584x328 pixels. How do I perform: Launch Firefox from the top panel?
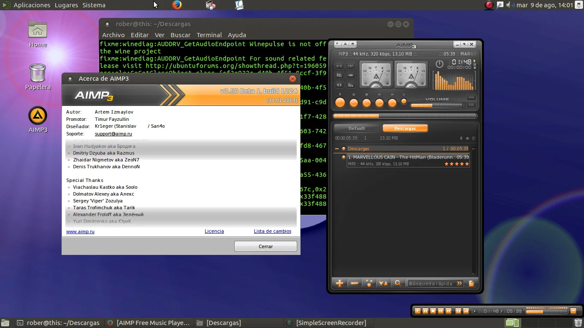click(x=177, y=5)
